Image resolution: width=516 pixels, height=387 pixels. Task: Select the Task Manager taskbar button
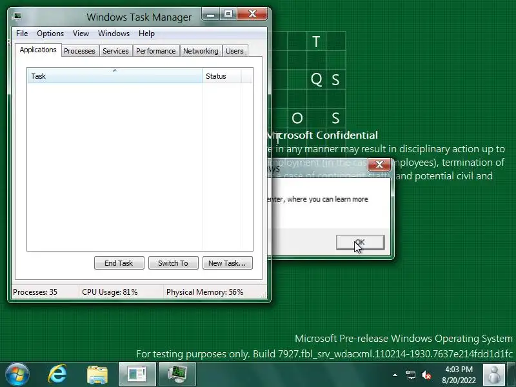(177, 375)
